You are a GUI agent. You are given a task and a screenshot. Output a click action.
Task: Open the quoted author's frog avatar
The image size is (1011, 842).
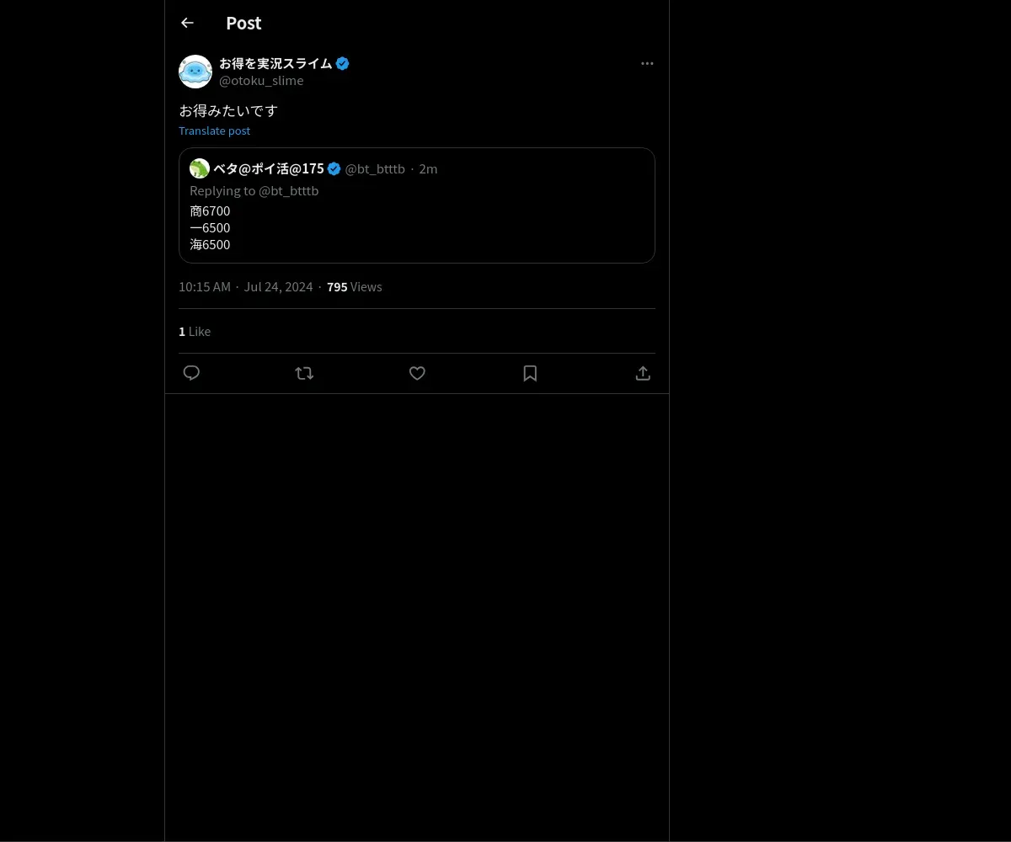pos(200,168)
